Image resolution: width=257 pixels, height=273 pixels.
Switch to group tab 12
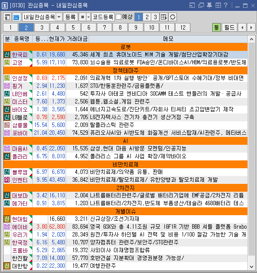click(x=183, y=27)
